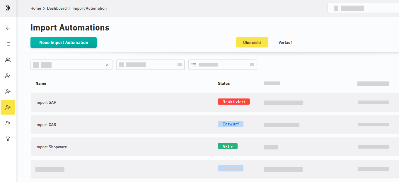Click the red Deaktiviert status badge
Viewport: 399px width, 182px height.
click(233, 101)
